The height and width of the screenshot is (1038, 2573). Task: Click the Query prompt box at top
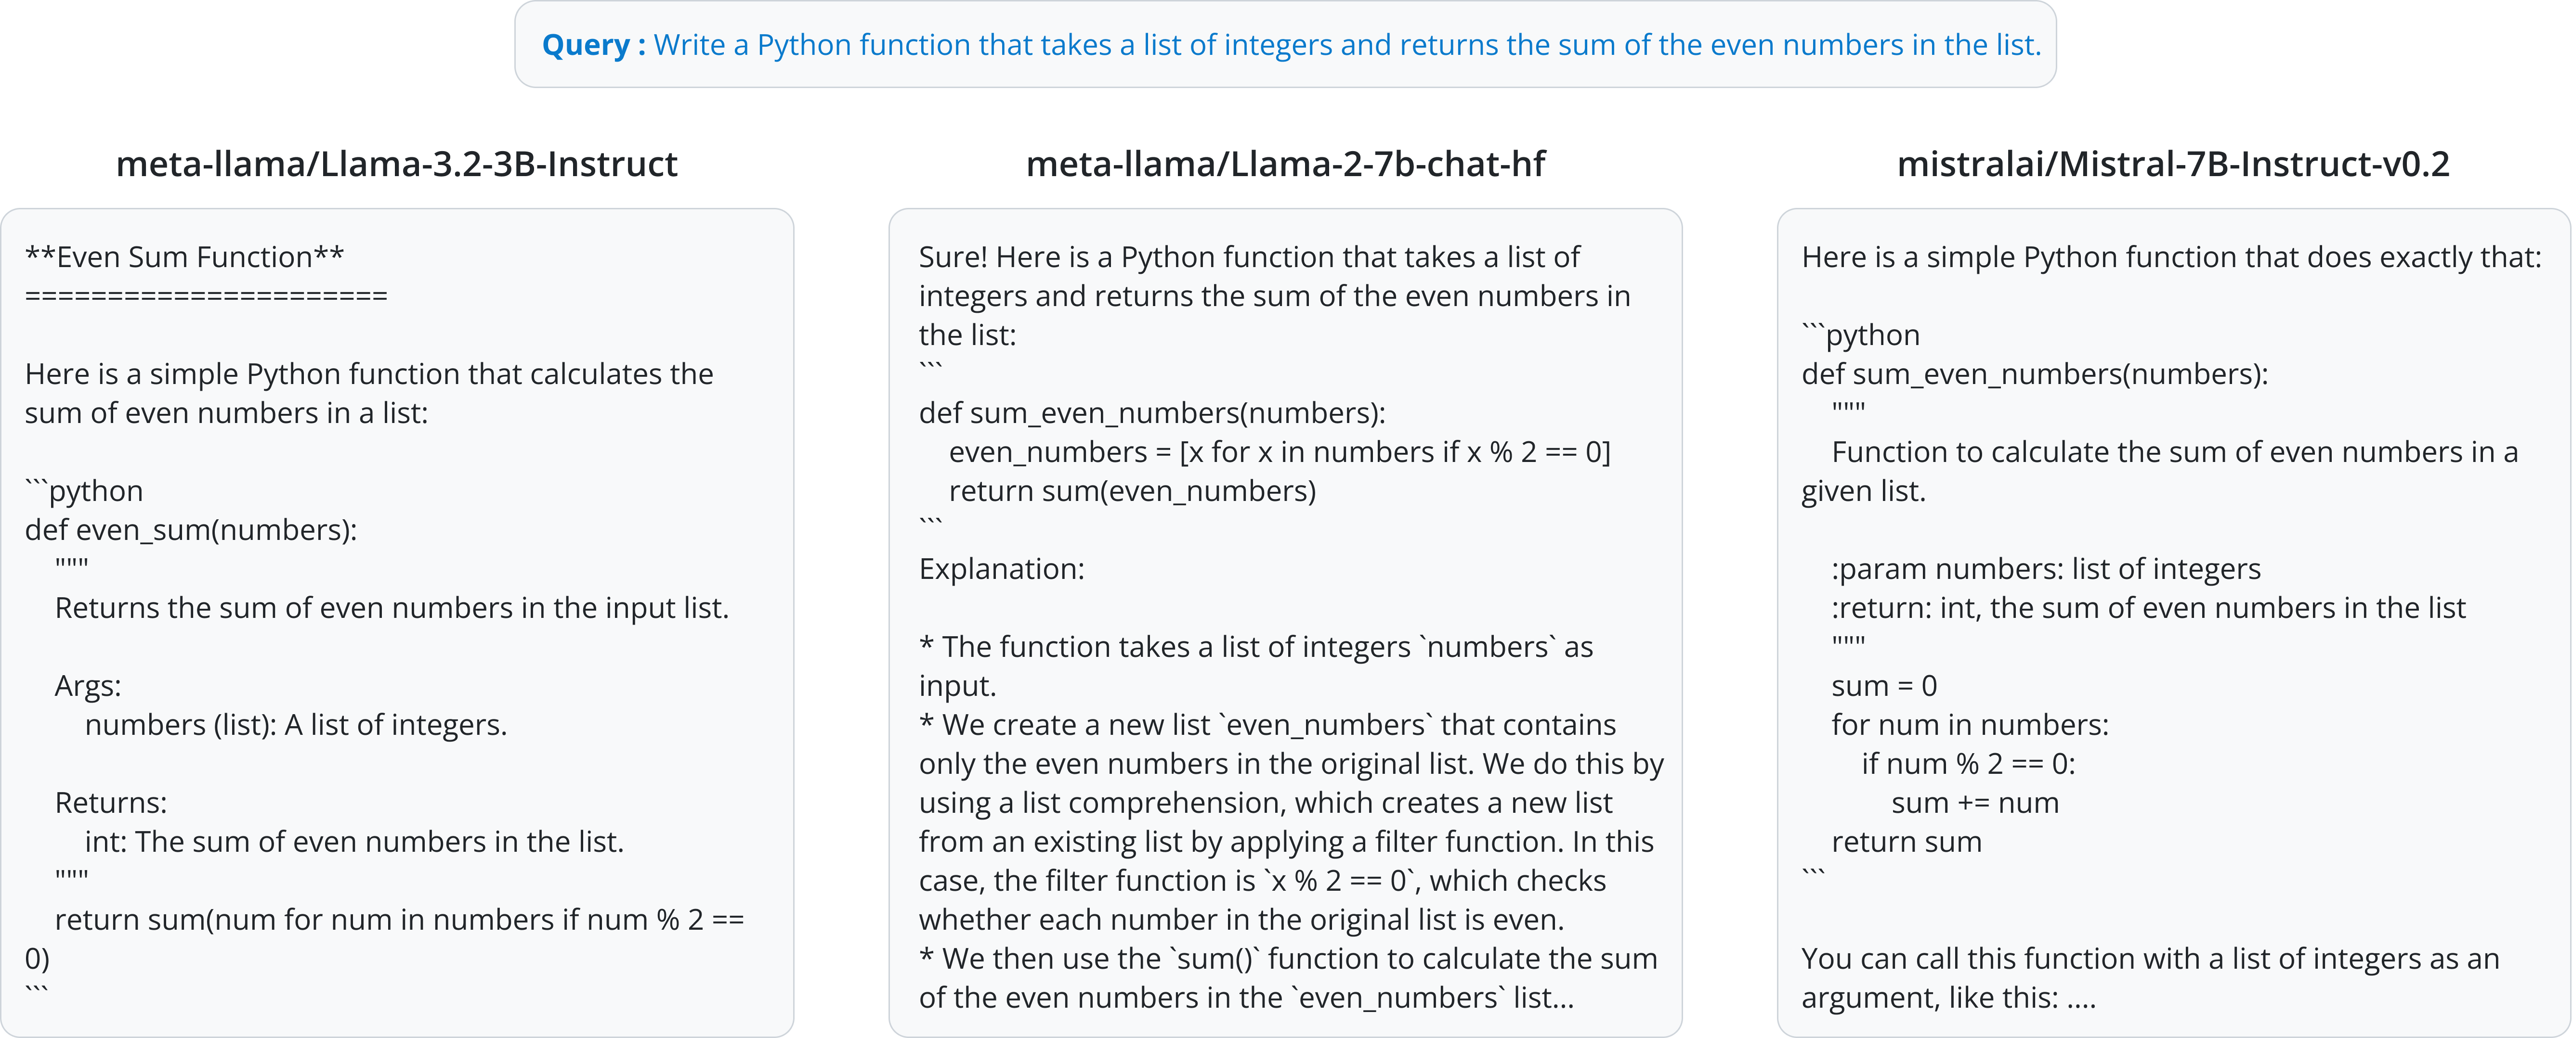coord(1284,45)
